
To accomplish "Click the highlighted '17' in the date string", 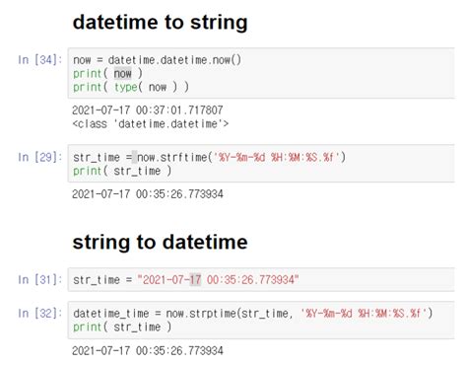I will coord(195,280).
